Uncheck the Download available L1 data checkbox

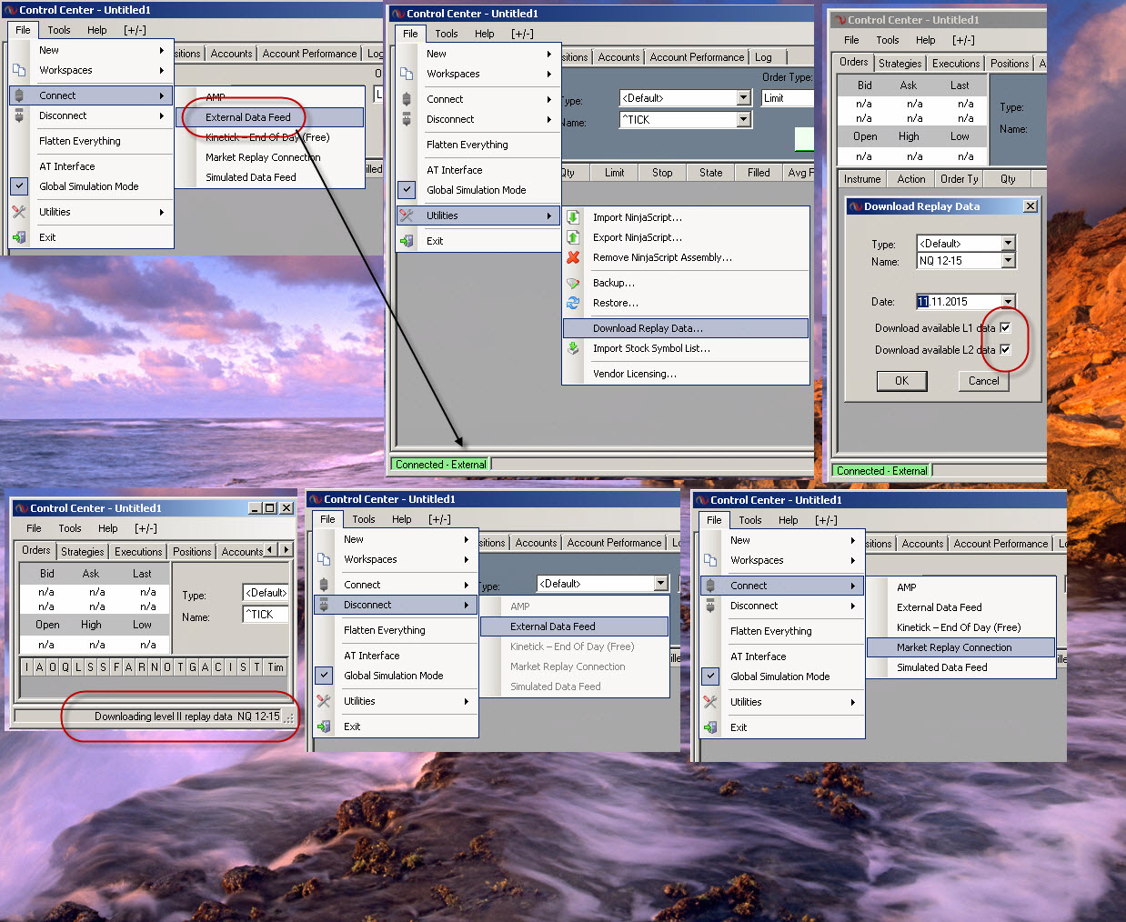(1005, 327)
